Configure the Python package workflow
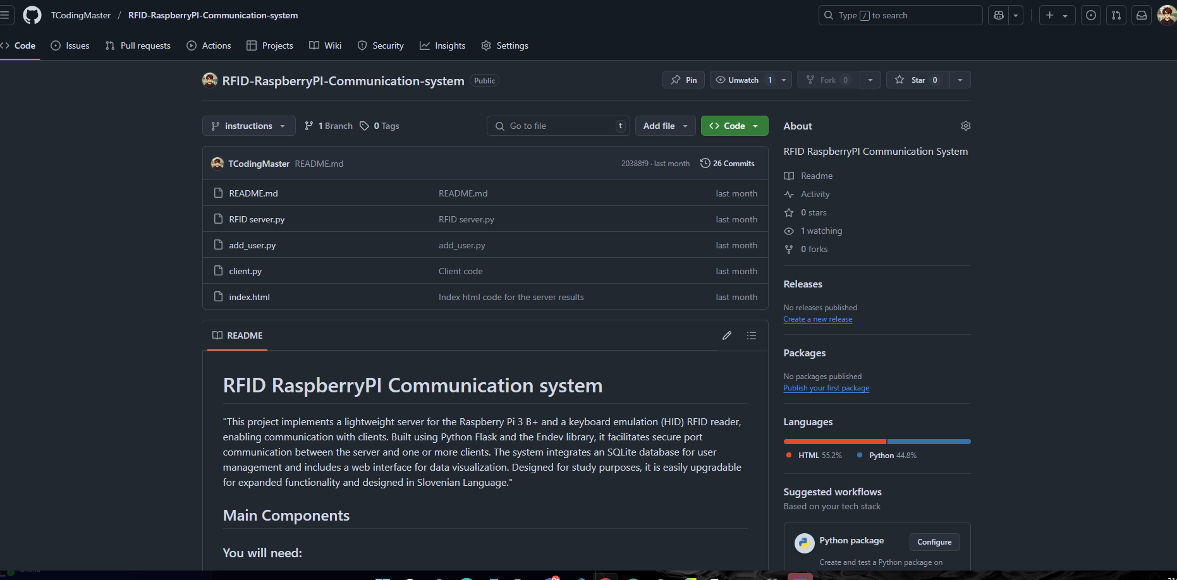This screenshot has height=580, width=1177. pos(934,542)
